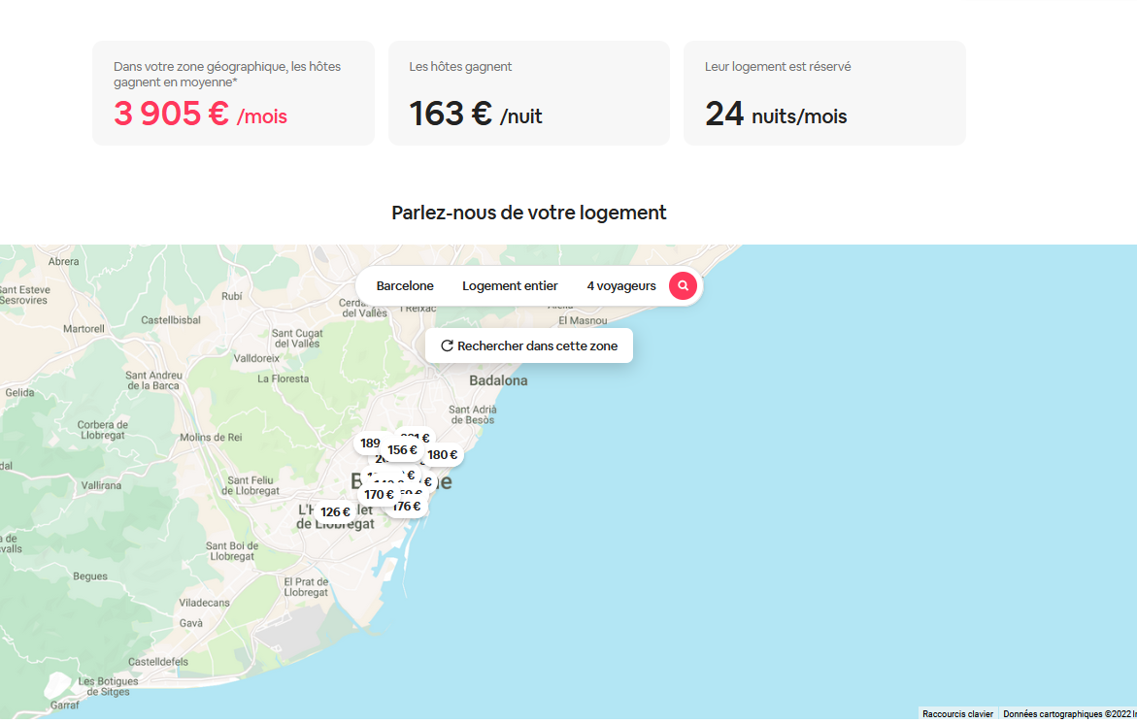Select the 170 € map price marker

(378, 495)
